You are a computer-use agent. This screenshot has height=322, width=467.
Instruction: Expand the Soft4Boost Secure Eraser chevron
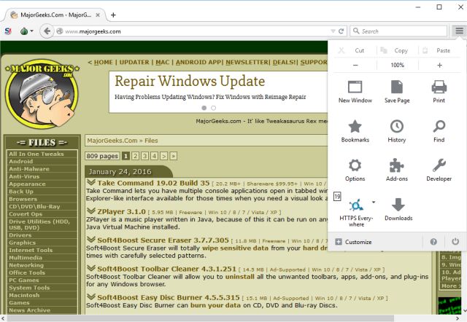90,239
